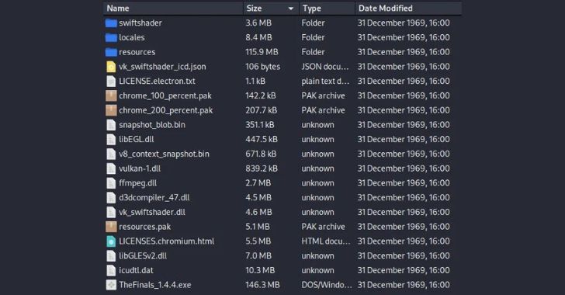Toggle sort order arrow in Size column

291,9
